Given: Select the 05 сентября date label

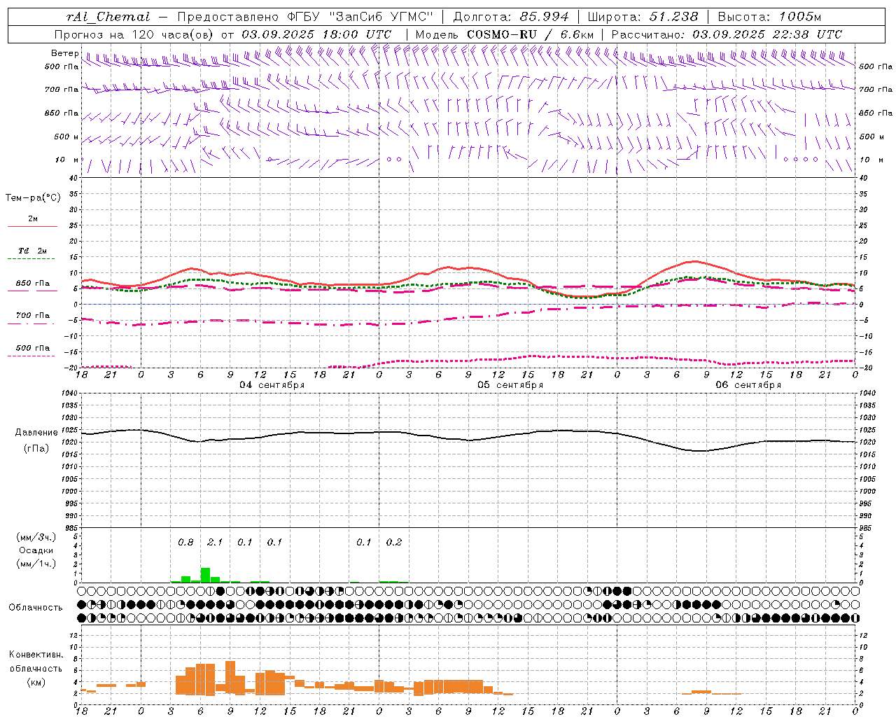Looking at the screenshot, I should click(x=510, y=385).
